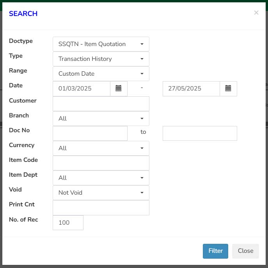Viewport: 268px width, 268px height.
Task: Focus the Print Cnt input field
Action: (x=101, y=208)
